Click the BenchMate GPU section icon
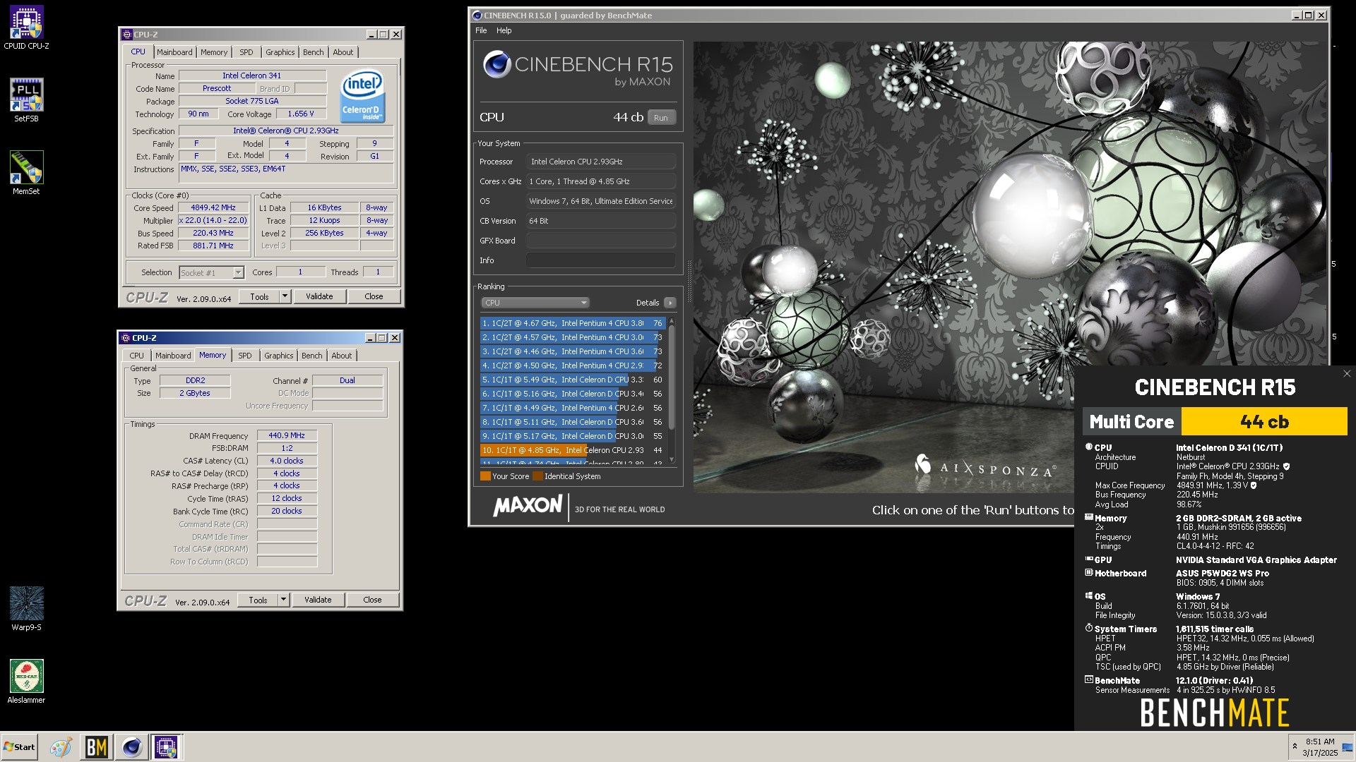Image resolution: width=1356 pixels, height=762 pixels. click(1088, 559)
